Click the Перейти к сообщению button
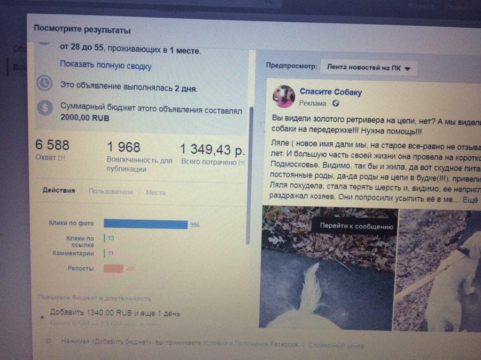Viewport: 481px width, 360px height. click(356, 226)
